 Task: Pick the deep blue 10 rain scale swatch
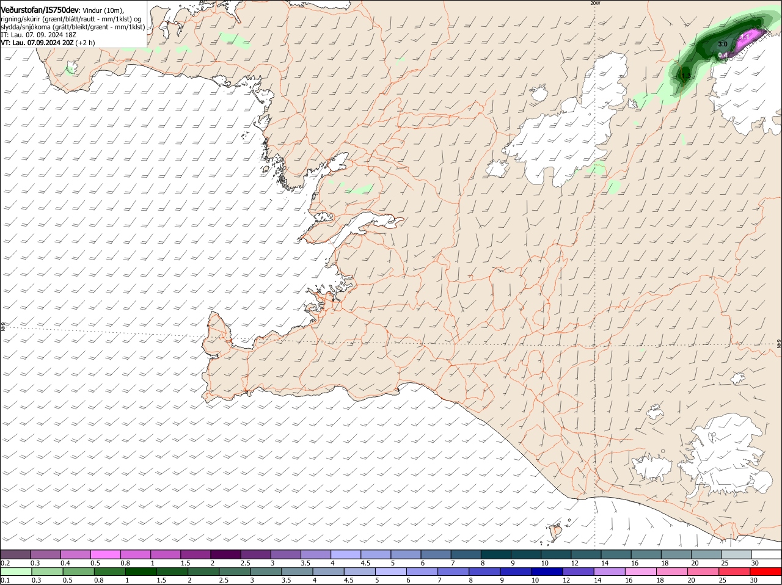coord(547,572)
